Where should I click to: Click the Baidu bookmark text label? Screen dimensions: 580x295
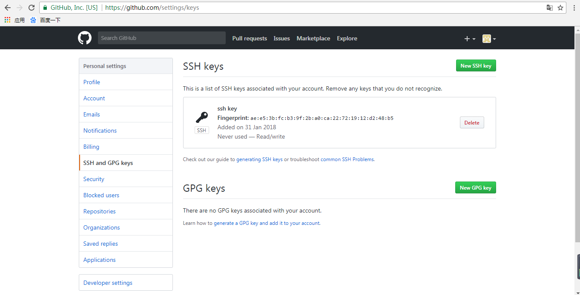(50, 20)
